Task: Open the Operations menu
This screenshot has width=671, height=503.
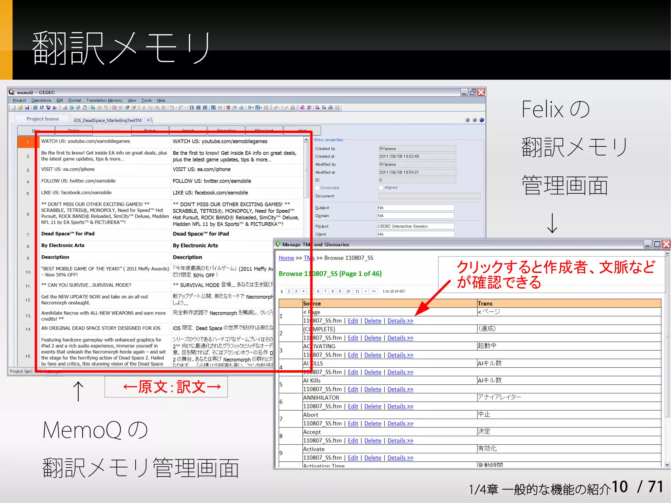Action: (41, 100)
